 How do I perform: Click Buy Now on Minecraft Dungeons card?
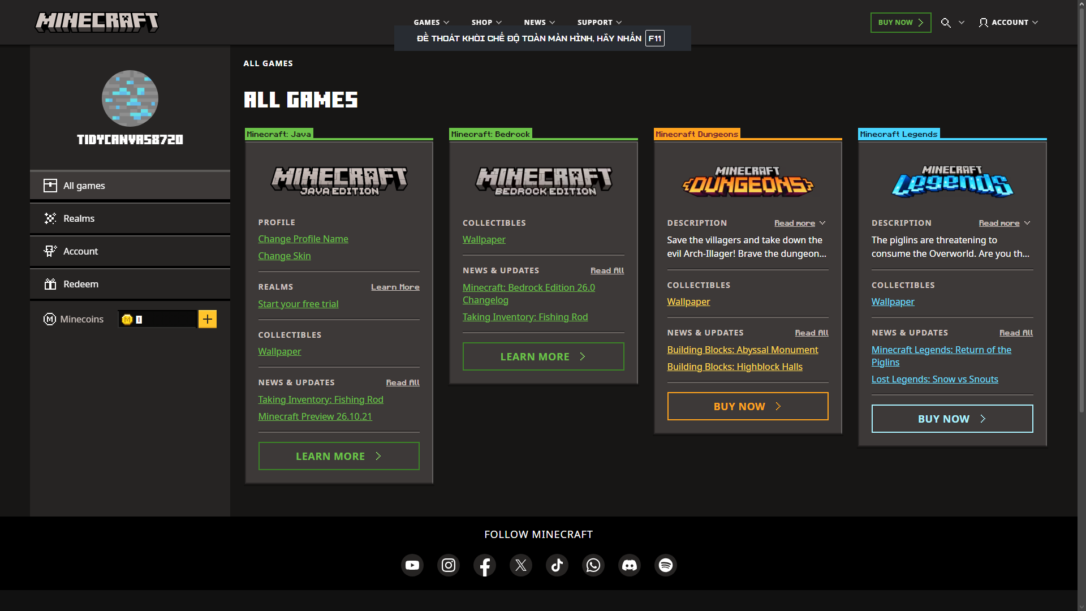click(x=747, y=406)
